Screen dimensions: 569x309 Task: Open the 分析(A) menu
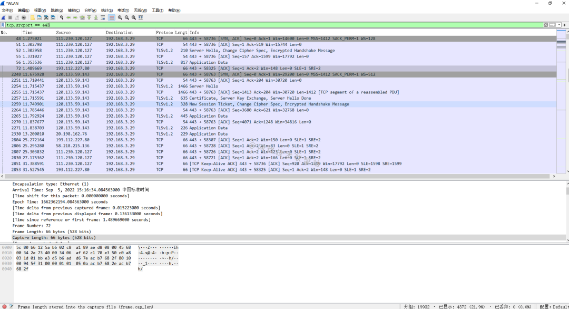coord(91,10)
